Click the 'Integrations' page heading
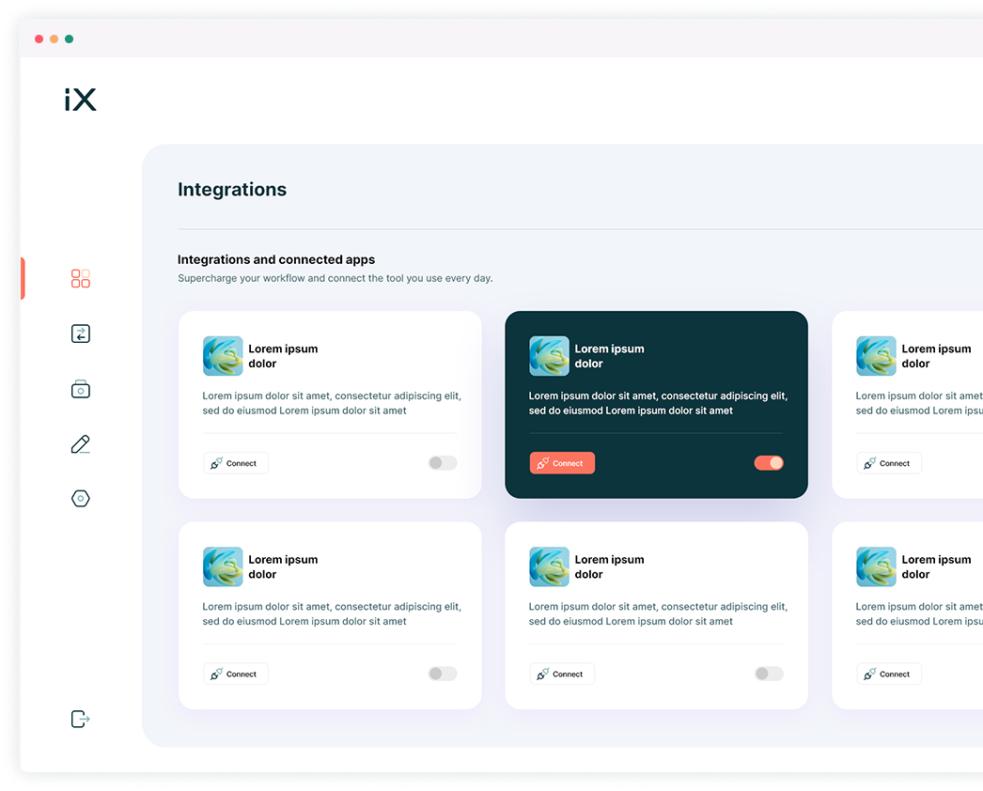 click(x=232, y=189)
